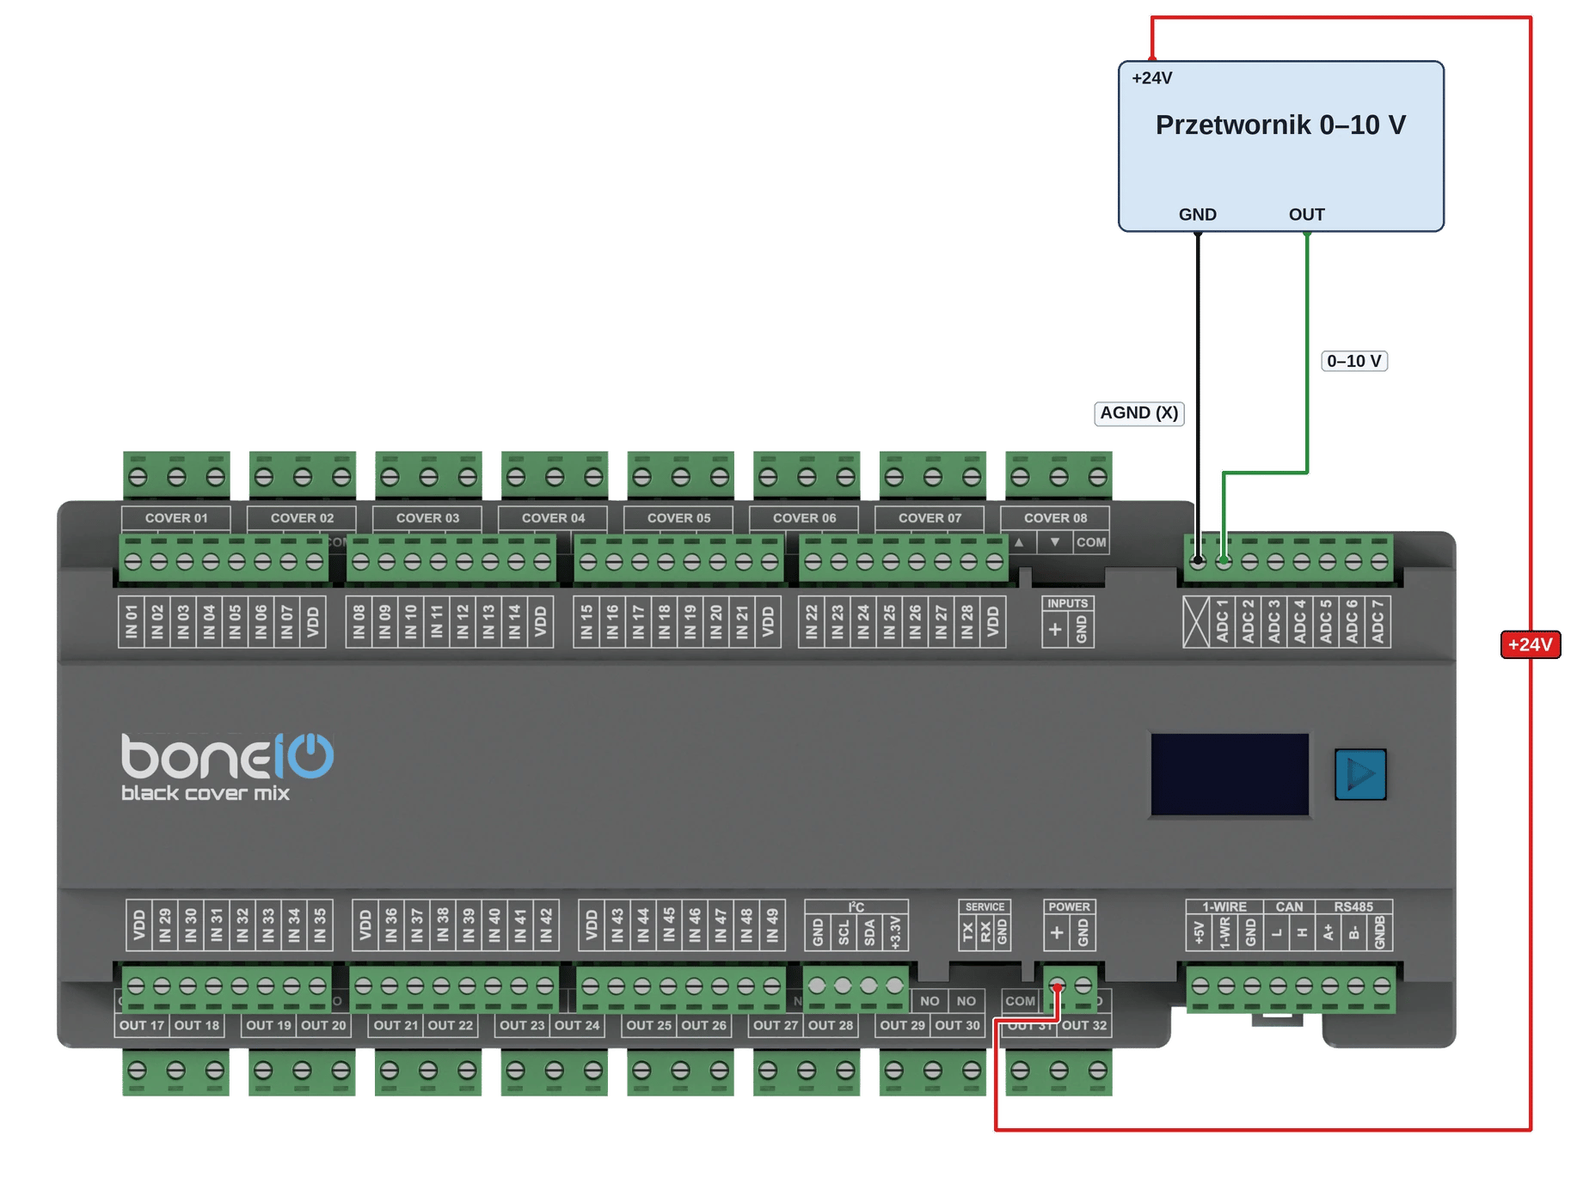Click the AGND (X) wire label
The width and height of the screenshot is (1583, 1178).
tap(1139, 413)
